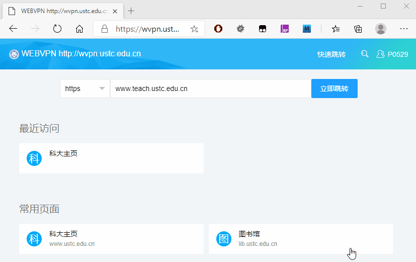Screen dimensions: 416x262
Task: Reload the current page
Action: pyautogui.click(x=57, y=29)
